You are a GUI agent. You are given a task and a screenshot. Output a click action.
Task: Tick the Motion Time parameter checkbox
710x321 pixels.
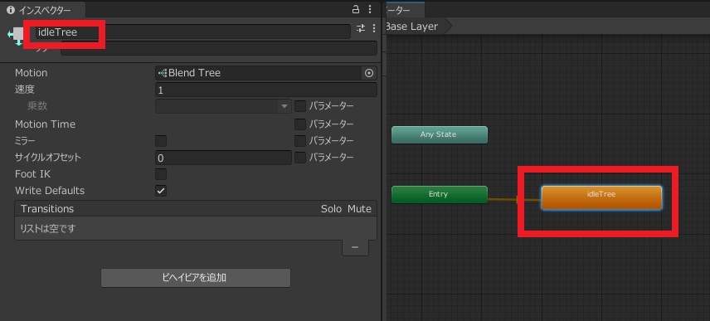[299, 124]
